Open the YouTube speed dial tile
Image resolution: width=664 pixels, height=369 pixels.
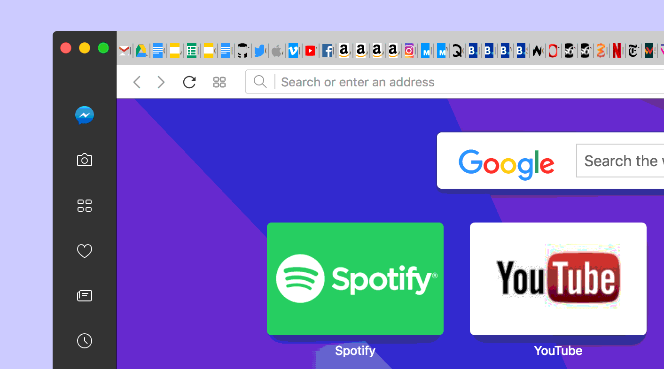click(x=558, y=279)
